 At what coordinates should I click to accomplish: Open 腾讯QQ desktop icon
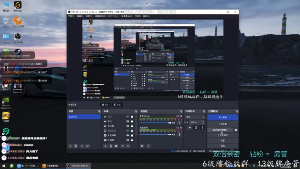coord(6,86)
